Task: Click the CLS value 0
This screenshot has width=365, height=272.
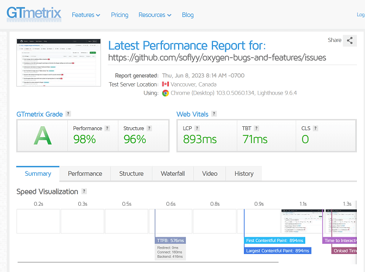Action: 305,139
